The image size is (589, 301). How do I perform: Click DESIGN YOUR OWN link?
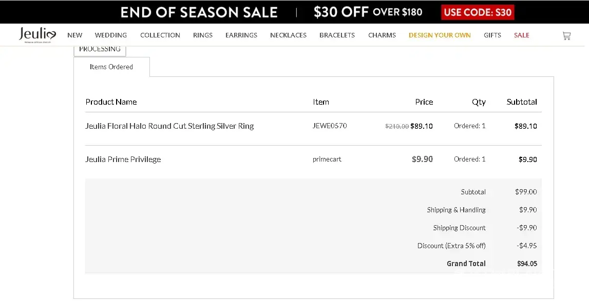tap(440, 35)
